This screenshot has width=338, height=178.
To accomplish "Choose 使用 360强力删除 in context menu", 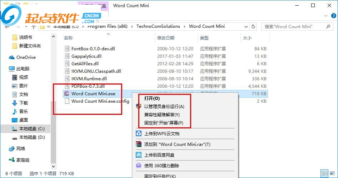I will (x=161, y=166).
